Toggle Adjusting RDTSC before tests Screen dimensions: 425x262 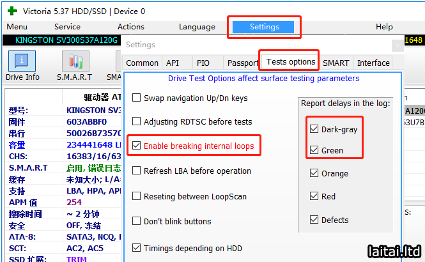136,122
